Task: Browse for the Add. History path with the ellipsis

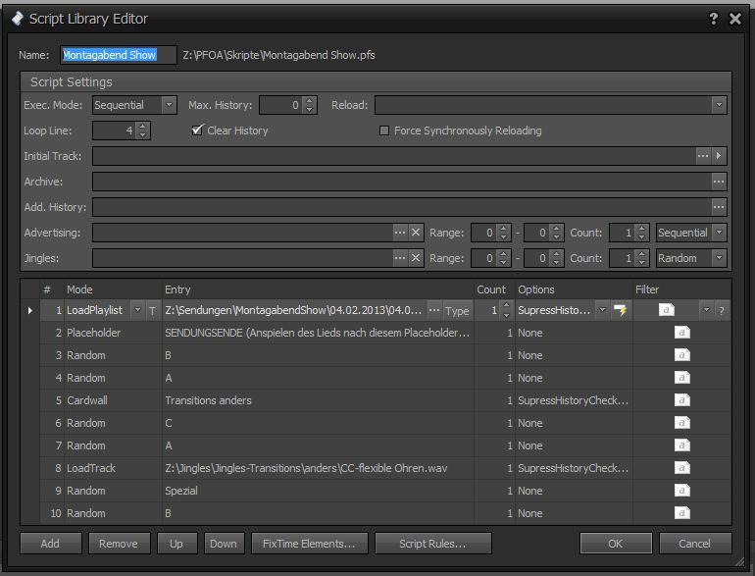Action: (719, 207)
